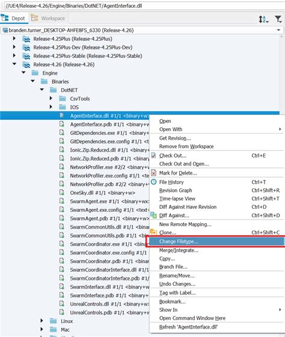This screenshot has height=337, width=285.
Task: Expand the Mac folder
Action: point(41,329)
